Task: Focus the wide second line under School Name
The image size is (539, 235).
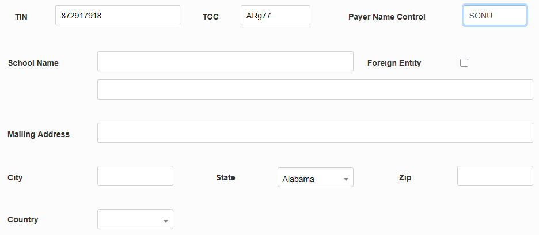Action: click(315, 90)
